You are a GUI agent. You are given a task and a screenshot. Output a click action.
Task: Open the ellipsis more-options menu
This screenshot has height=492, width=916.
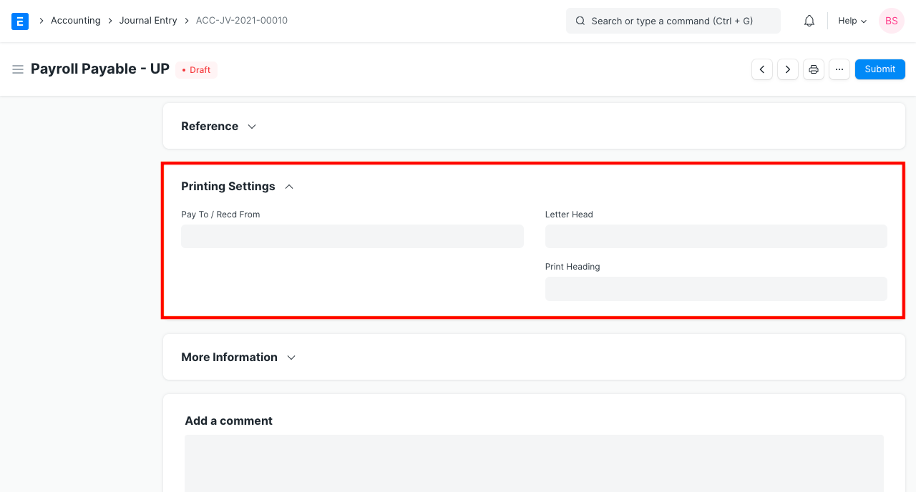839,69
